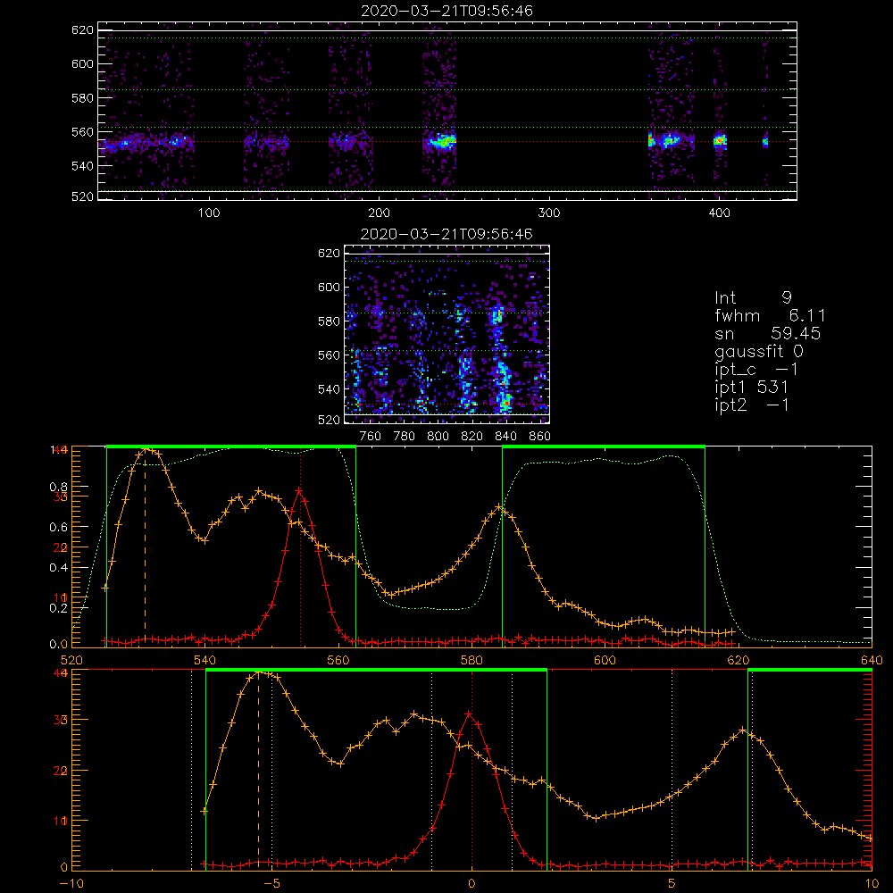Click the thick green bar over 525–562 in profile plot

(x=231, y=447)
